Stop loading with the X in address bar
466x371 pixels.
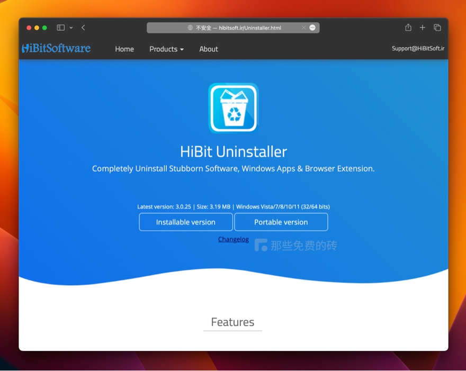point(303,28)
